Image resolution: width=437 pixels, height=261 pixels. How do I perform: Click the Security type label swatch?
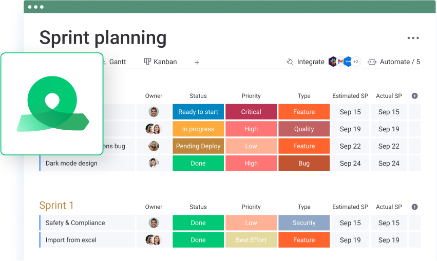point(304,223)
